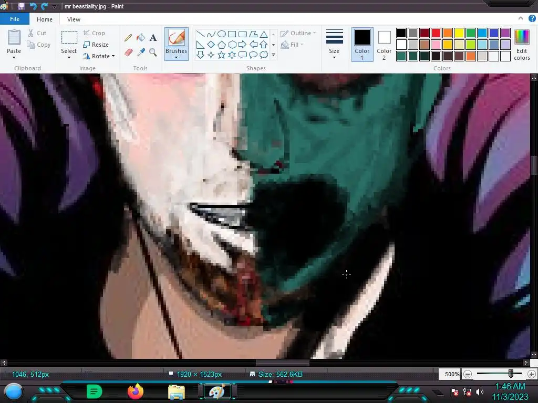Viewport: 538px width, 403px height.
Task: Choose the Hexagon shape
Action: click(232, 44)
